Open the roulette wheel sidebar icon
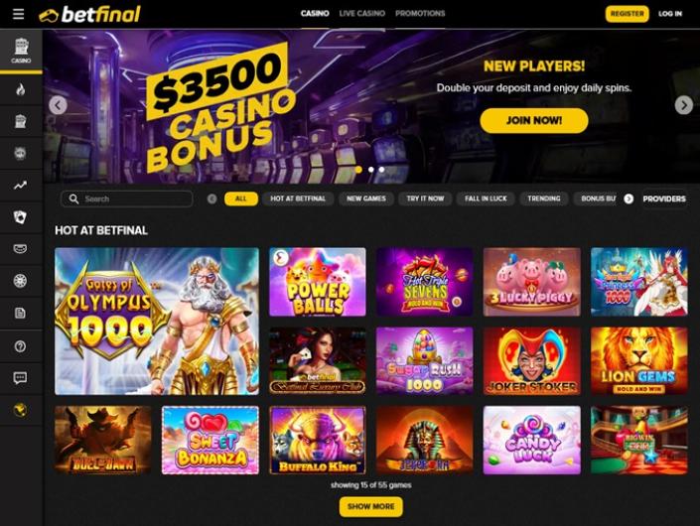This screenshot has width=700, height=526. tap(20, 281)
